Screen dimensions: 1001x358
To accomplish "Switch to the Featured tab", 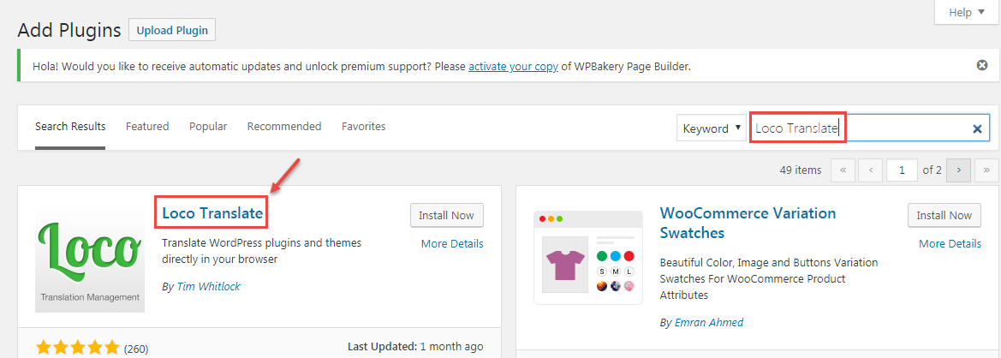I will click(x=146, y=127).
